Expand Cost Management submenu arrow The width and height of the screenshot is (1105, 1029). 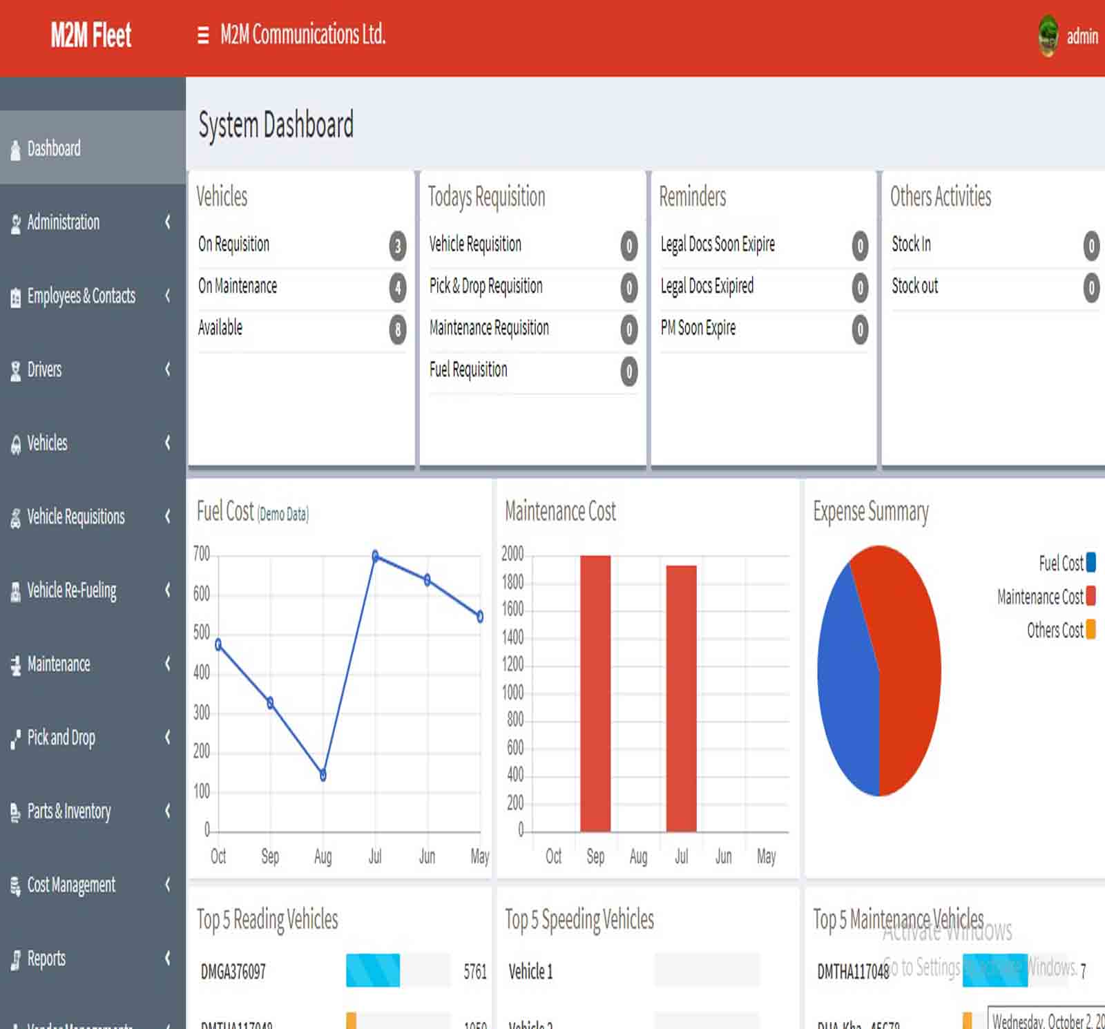(167, 885)
